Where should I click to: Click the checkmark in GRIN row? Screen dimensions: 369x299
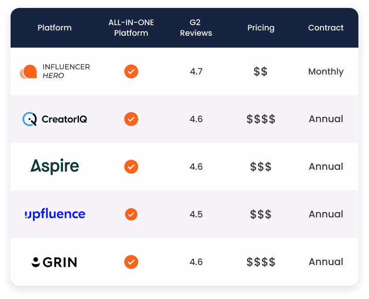pos(131,262)
